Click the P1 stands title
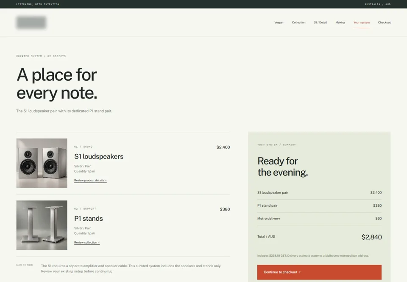The image size is (407, 282). 89,219
